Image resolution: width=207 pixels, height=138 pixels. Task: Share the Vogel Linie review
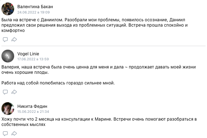click(x=14, y=92)
